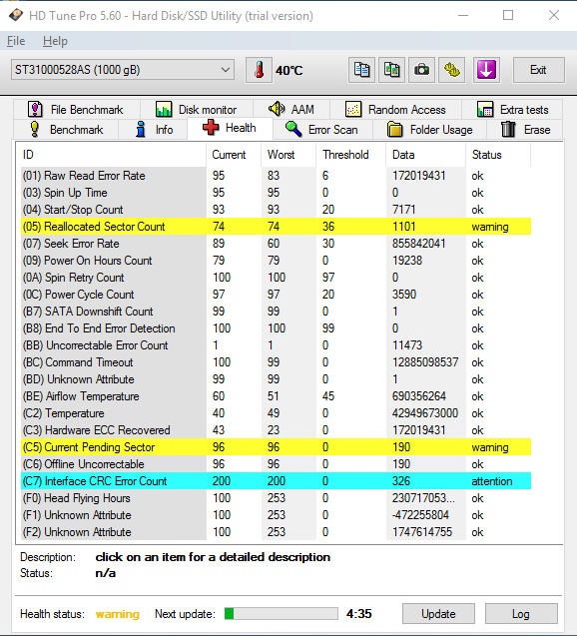Image resolution: width=577 pixels, height=636 pixels.
Task: Open the AAM tab
Action: tap(291, 110)
